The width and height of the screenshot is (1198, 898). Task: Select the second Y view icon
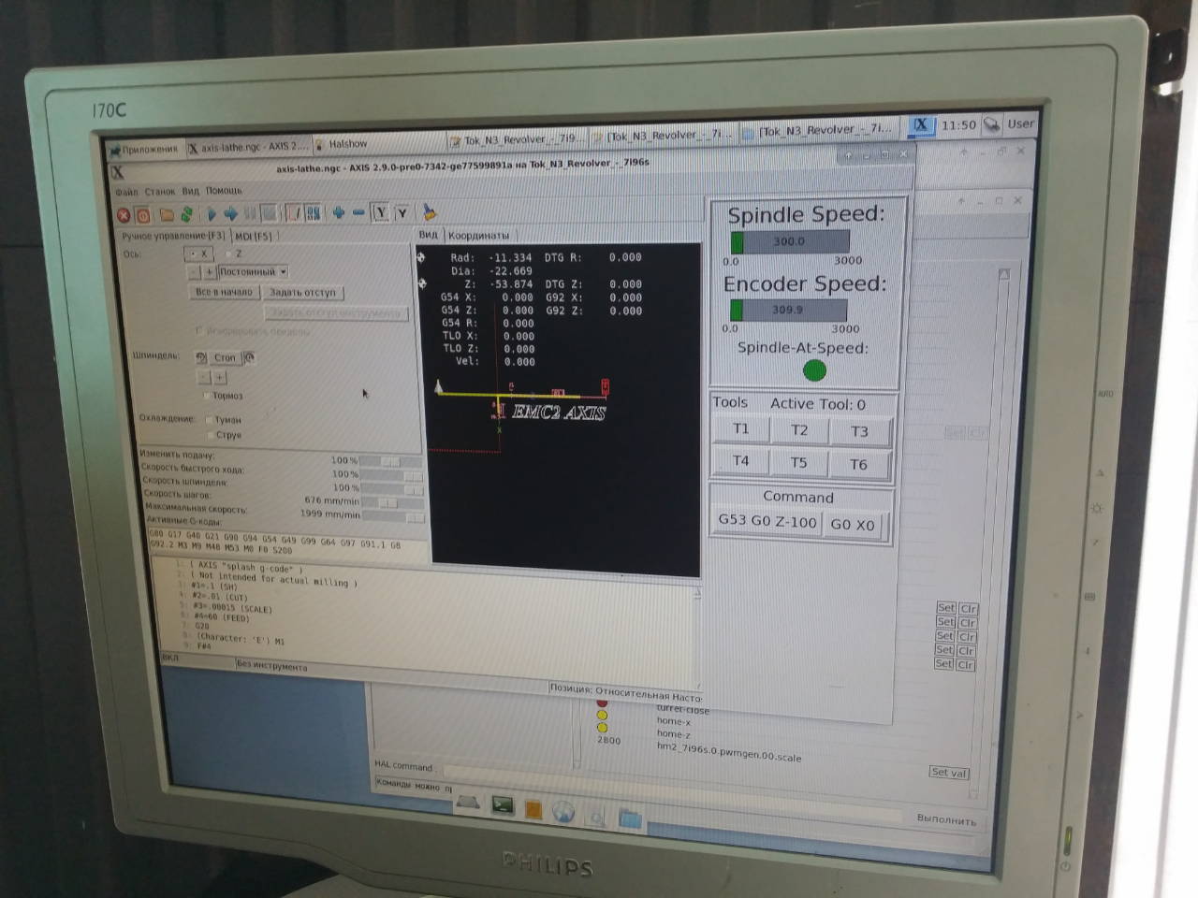402,213
